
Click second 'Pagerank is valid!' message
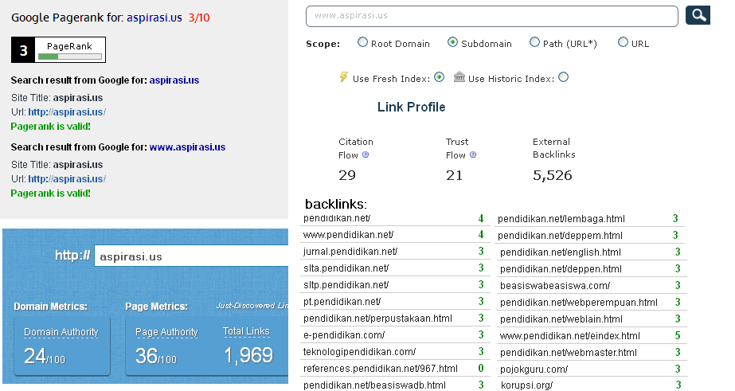click(51, 194)
